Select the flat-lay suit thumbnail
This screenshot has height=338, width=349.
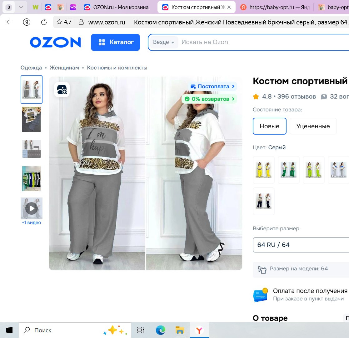tap(31, 119)
